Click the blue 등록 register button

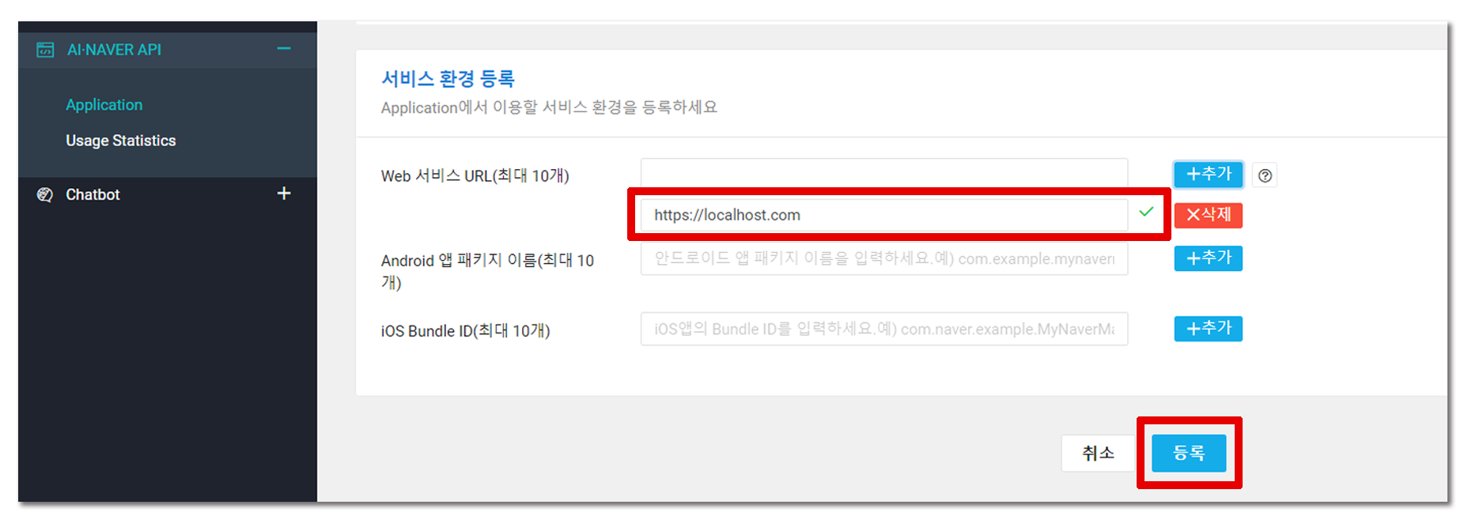tap(1189, 453)
